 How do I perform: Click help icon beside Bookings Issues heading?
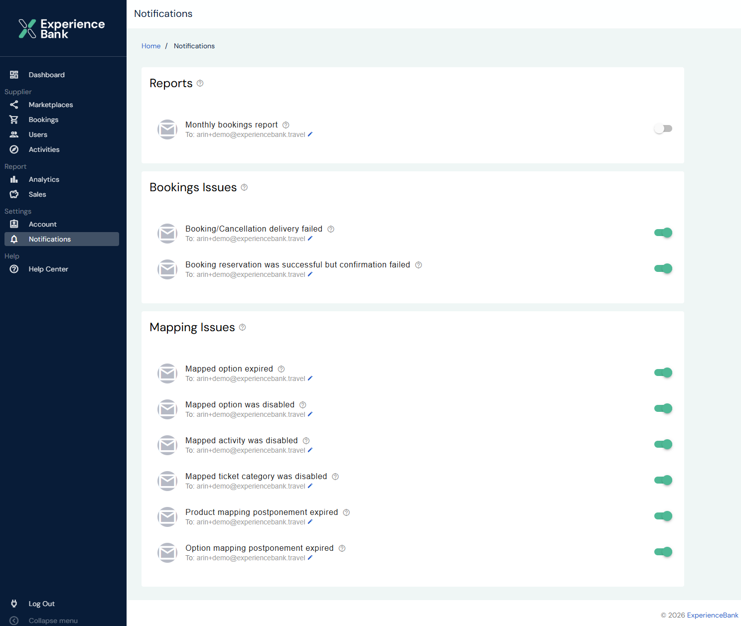click(x=244, y=187)
